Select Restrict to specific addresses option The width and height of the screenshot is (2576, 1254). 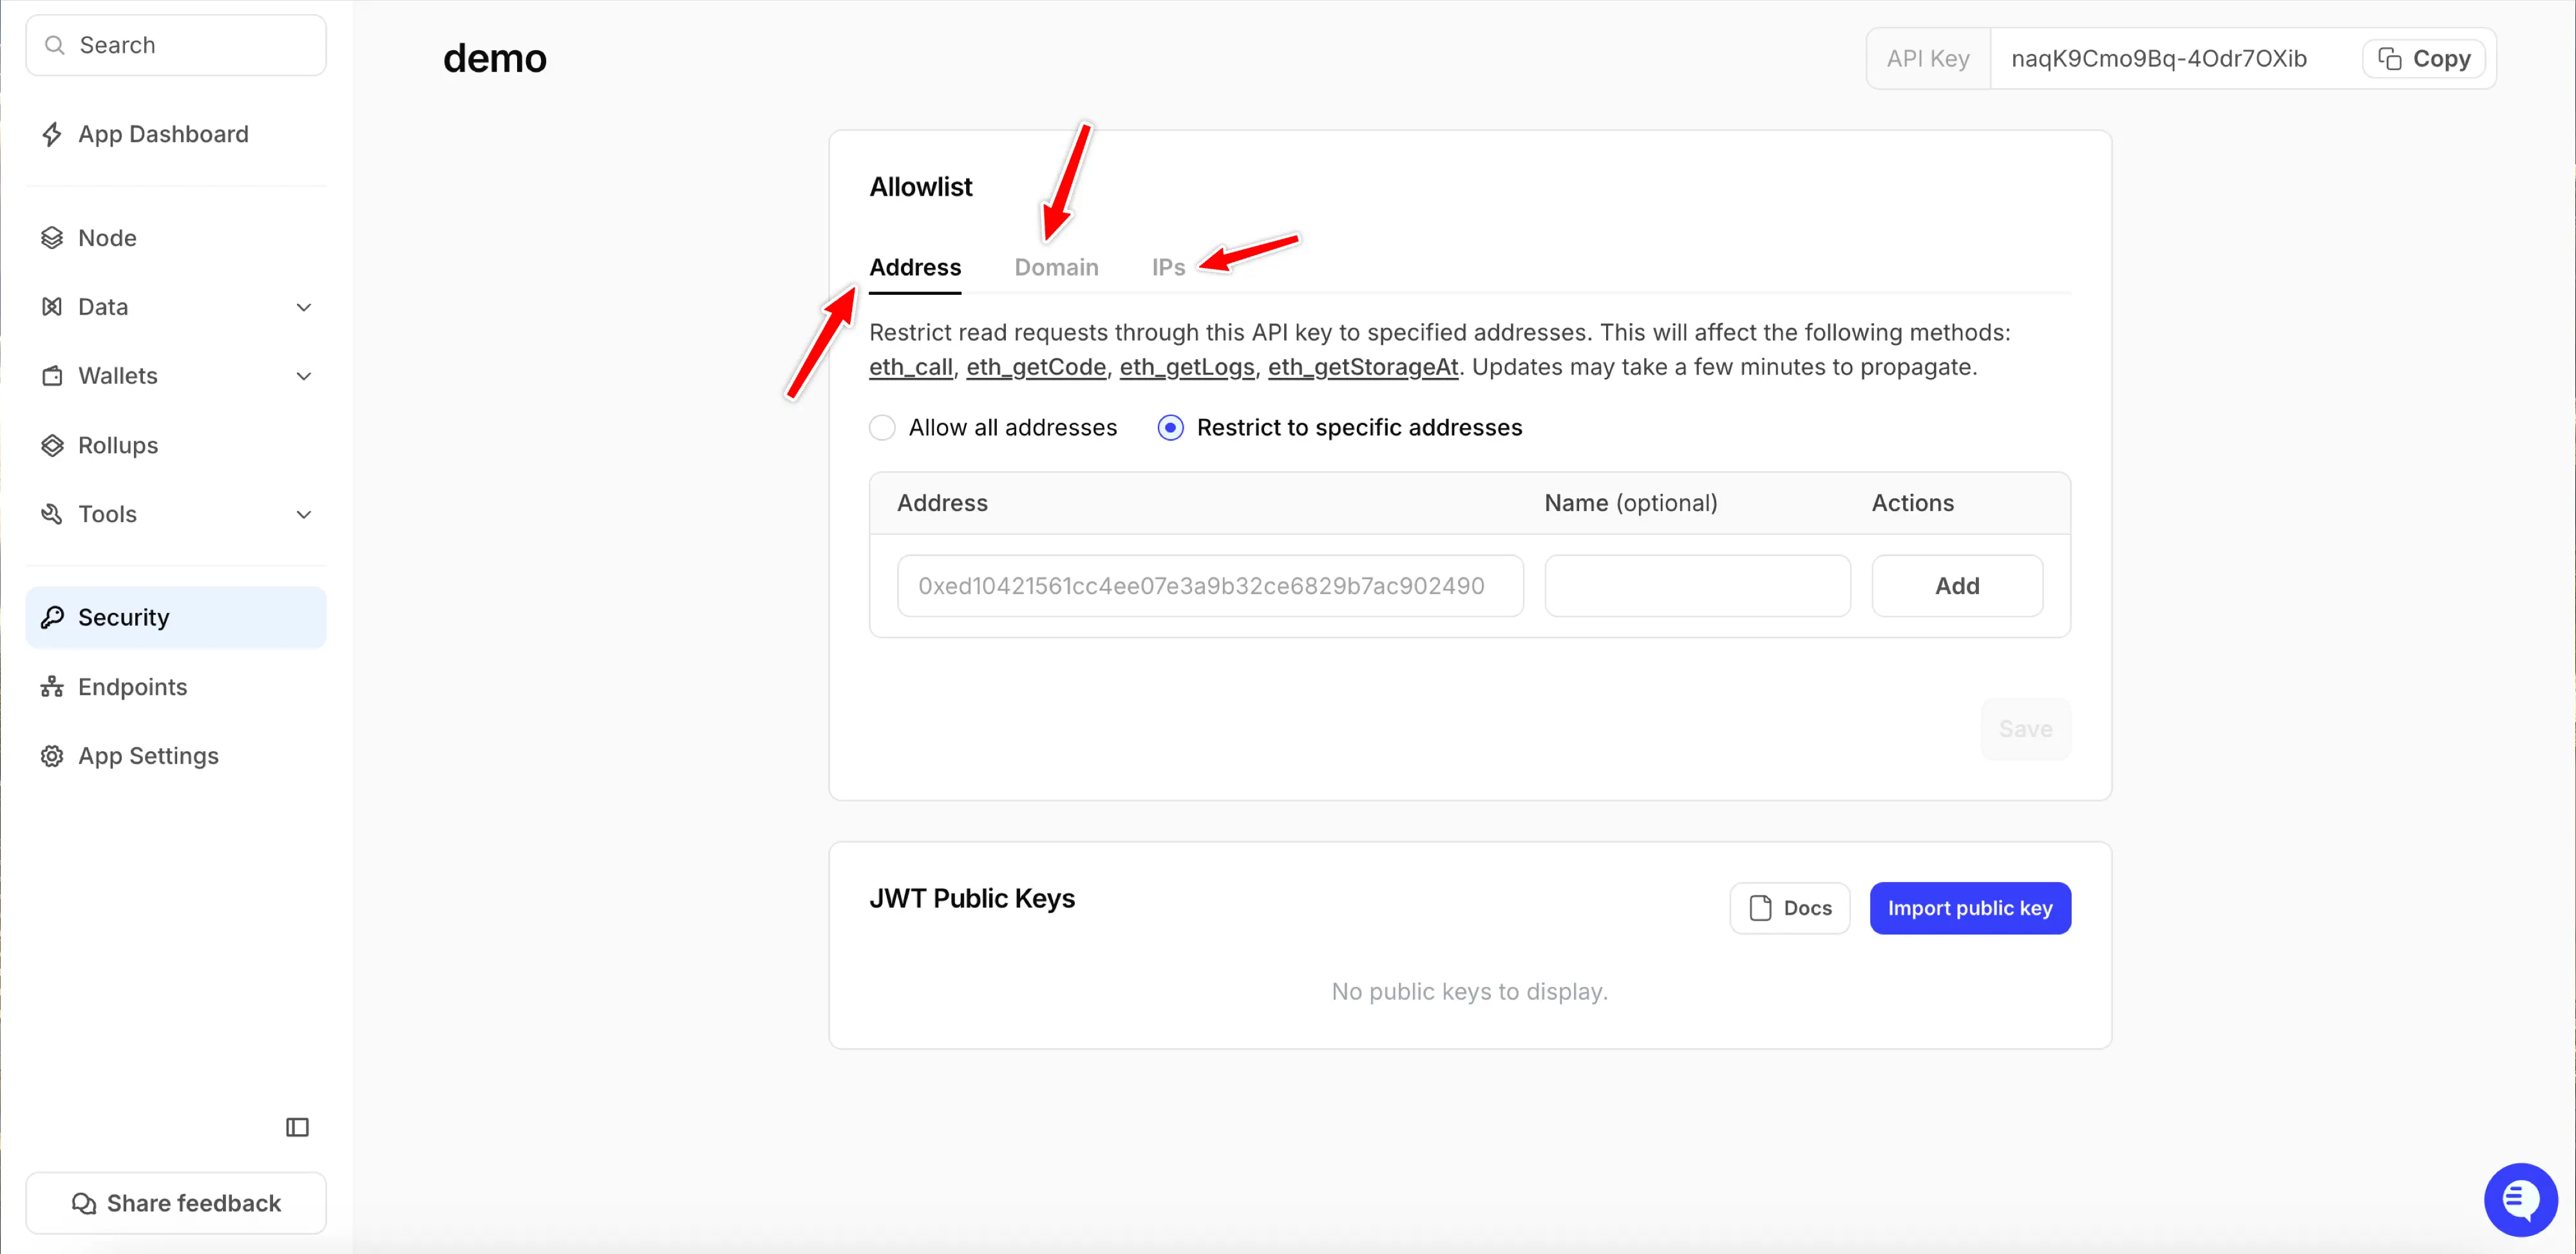pos(1170,427)
